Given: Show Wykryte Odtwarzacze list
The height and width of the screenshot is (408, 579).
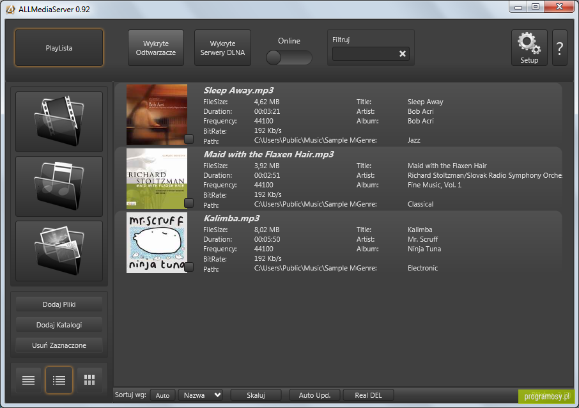Looking at the screenshot, I should point(156,48).
